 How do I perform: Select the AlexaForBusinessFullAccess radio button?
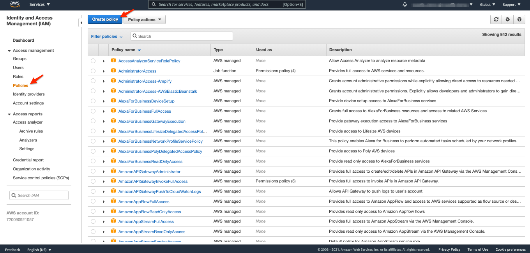93,111
